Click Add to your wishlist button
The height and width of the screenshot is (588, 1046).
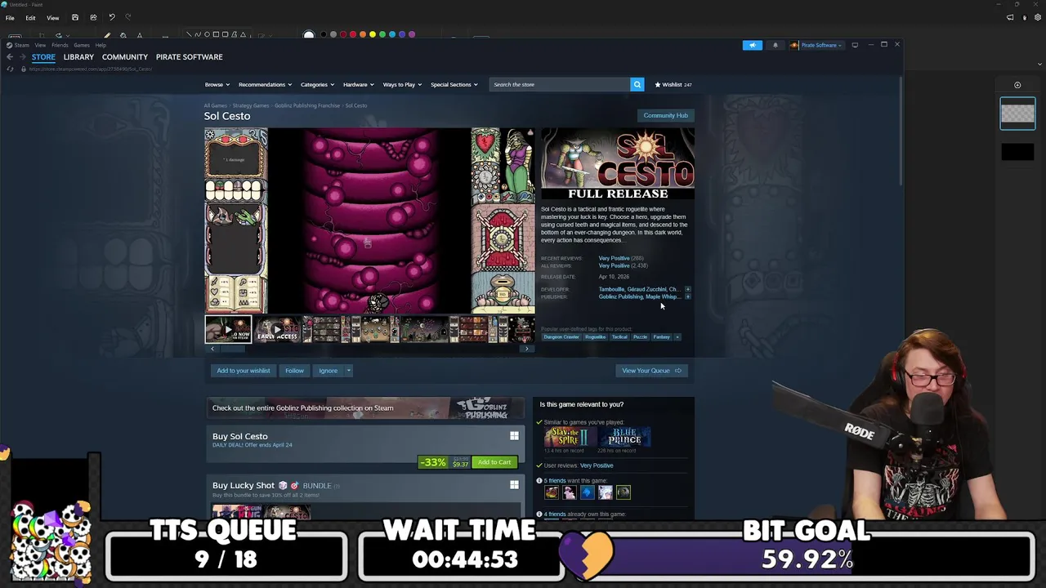[x=243, y=371]
